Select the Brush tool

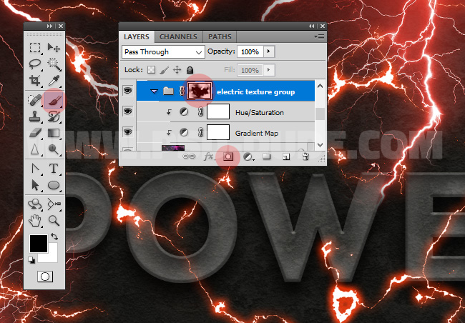coord(54,101)
